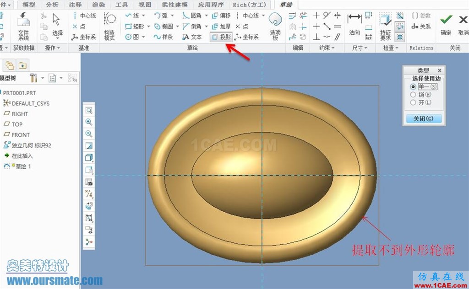Expand the 倒角 dropdown arrow
Image resolution: width=469 pixels, height=289 pixels.
coord(206,26)
